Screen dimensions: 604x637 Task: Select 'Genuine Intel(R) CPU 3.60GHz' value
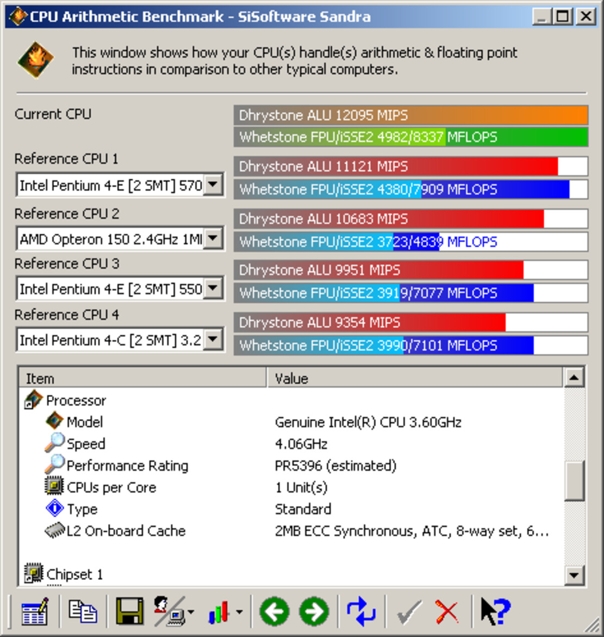pos(368,422)
